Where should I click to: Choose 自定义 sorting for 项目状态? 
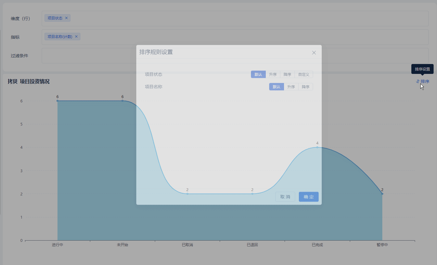pyautogui.click(x=303, y=75)
